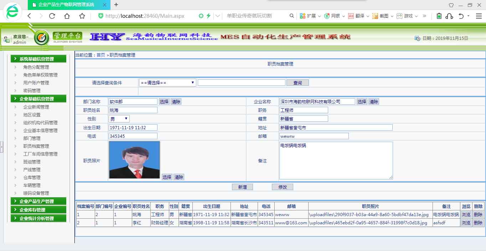The width and height of the screenshot is (486, 251).
Task: Open the 请选择 query condition dropdown
Action: point(167,83)
